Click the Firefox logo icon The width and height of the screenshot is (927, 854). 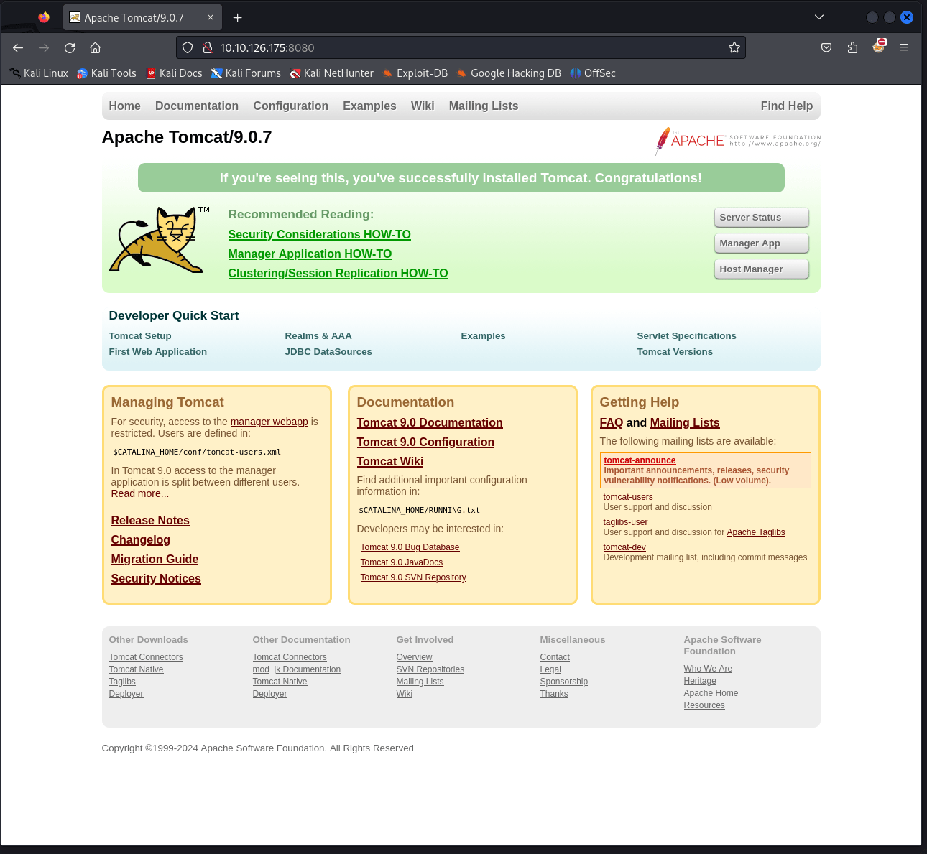click(44, 17)
